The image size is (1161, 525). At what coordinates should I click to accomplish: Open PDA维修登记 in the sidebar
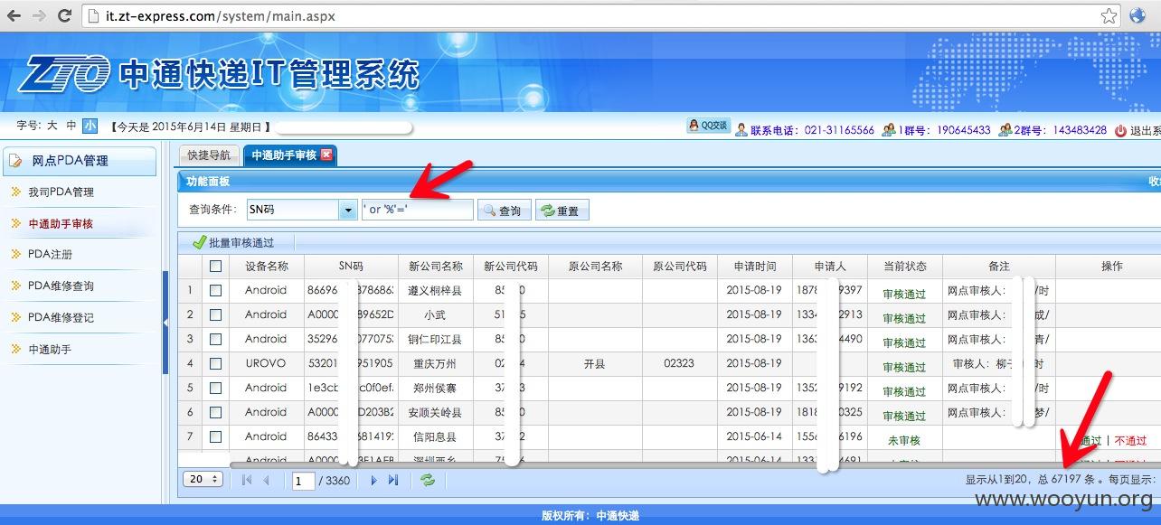(61, 317)
